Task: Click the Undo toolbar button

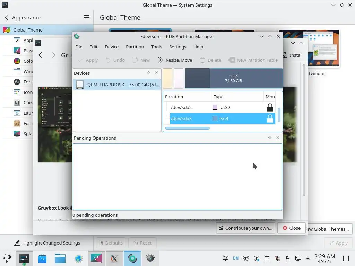Action: click(x=115, y=60)
